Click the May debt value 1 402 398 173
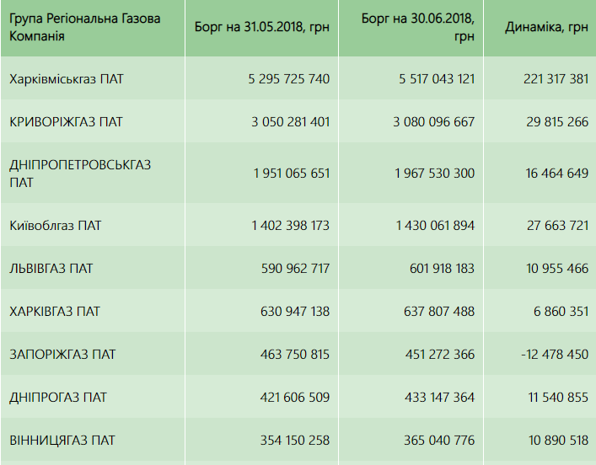Screen dimensions: 596x465 click(290, 226)
